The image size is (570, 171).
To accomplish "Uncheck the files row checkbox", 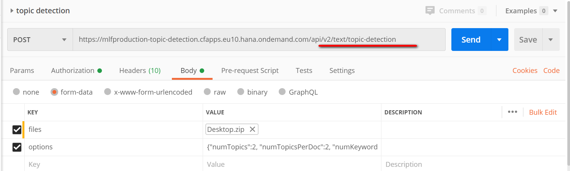I will (17, 130).
